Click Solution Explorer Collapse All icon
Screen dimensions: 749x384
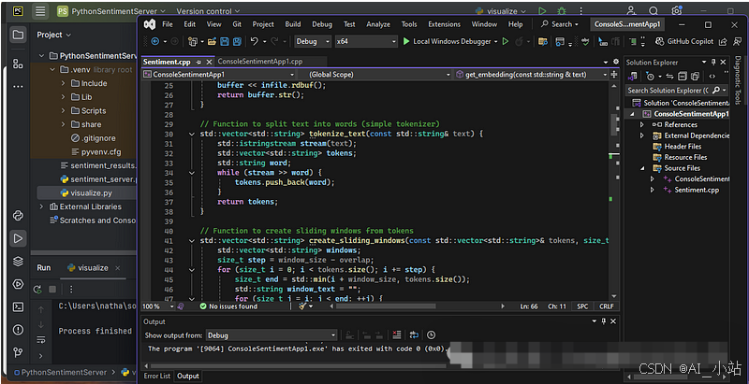pos(683,77)
